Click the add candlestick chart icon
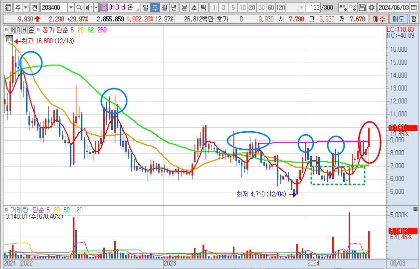This screenshot has width=420, height=269. 343,7
